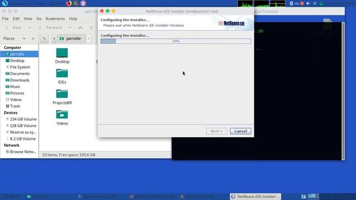Close the Places sidebar panel
356x200 pixels.
pyautogui.click(x=33, y=38)
